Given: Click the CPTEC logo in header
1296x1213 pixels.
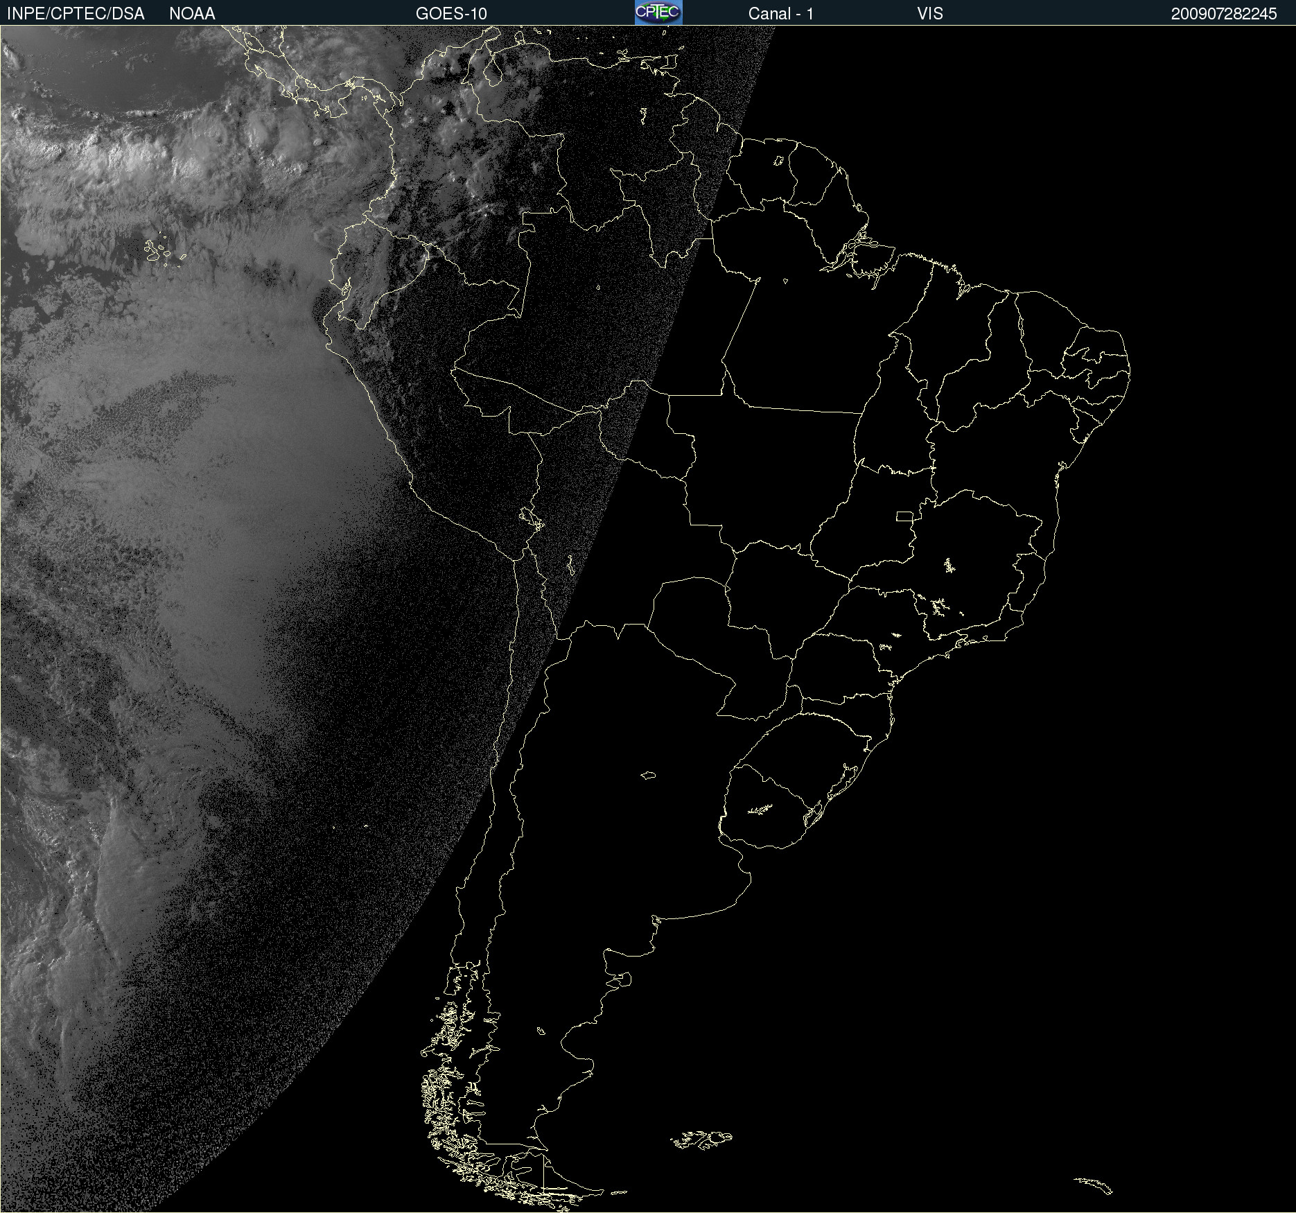Looking at the screenshot, I should (658, 12).
